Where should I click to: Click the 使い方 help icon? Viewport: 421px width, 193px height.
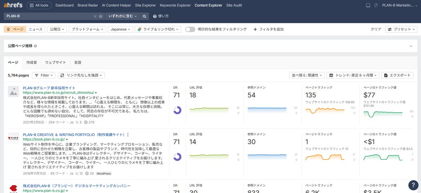tap(155, 16)
